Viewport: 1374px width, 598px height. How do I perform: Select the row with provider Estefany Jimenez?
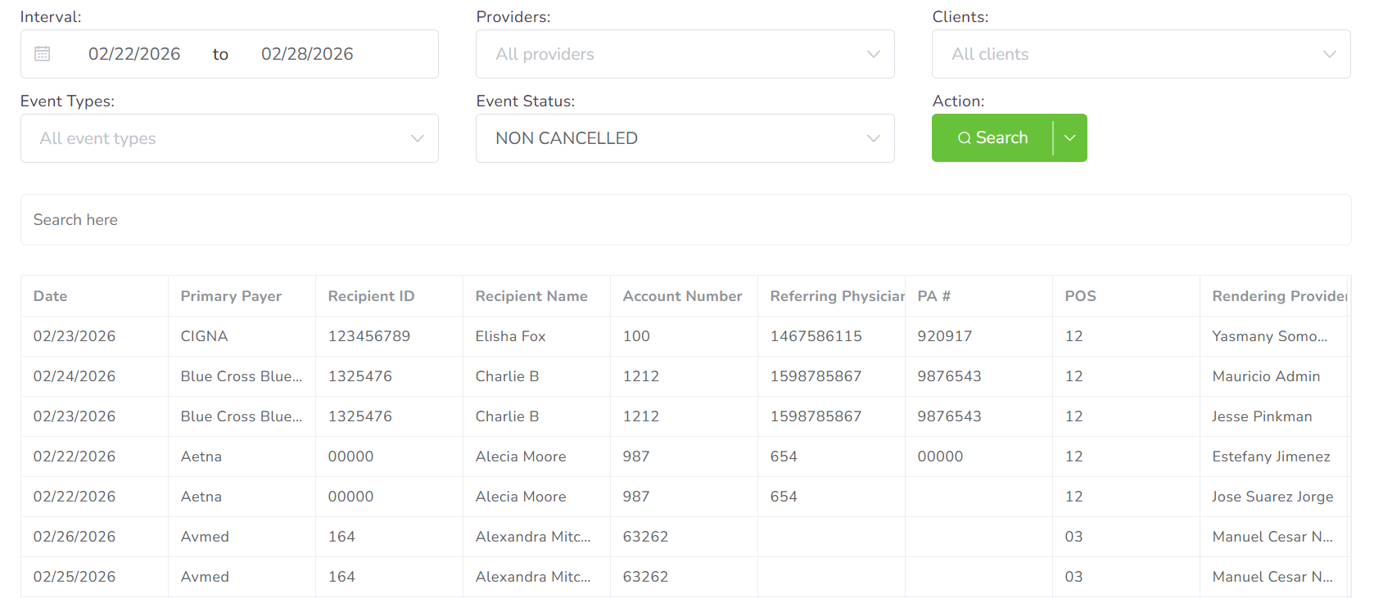(x=1270, y=456)
